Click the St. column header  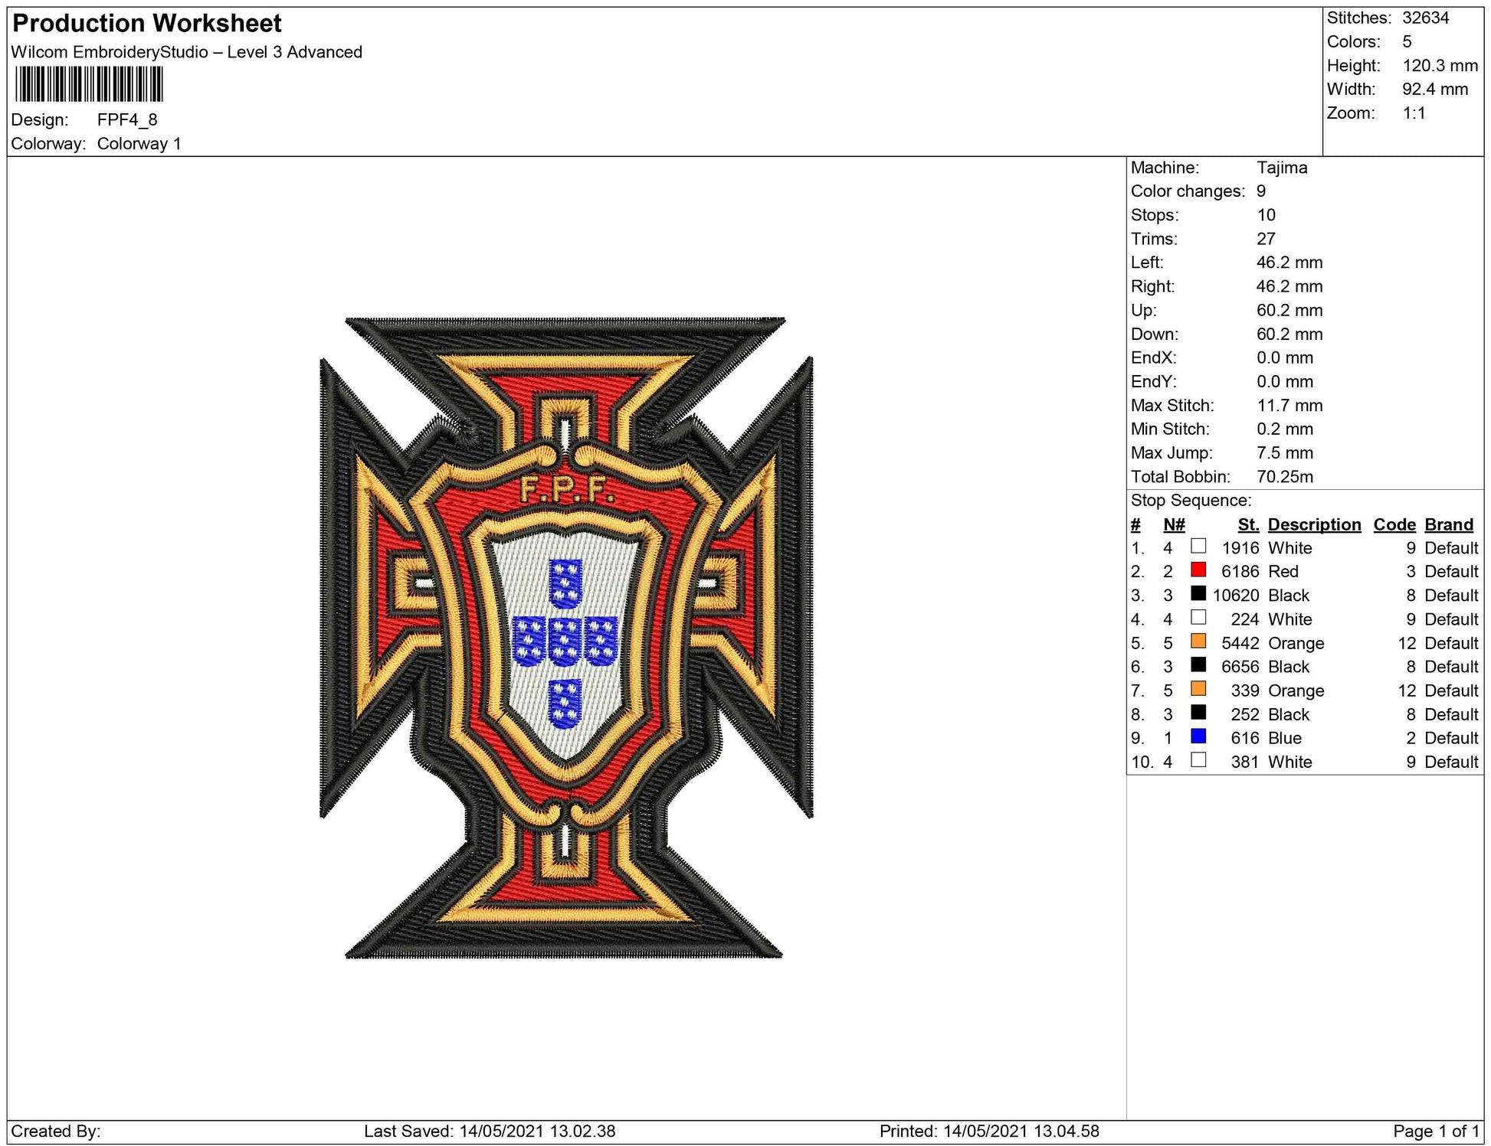[x=1248, y=524]
